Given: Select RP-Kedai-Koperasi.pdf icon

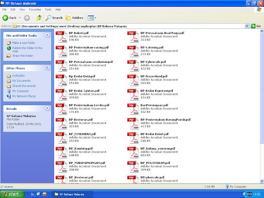Looking at the screenshot, I should (x=133, y=94).
